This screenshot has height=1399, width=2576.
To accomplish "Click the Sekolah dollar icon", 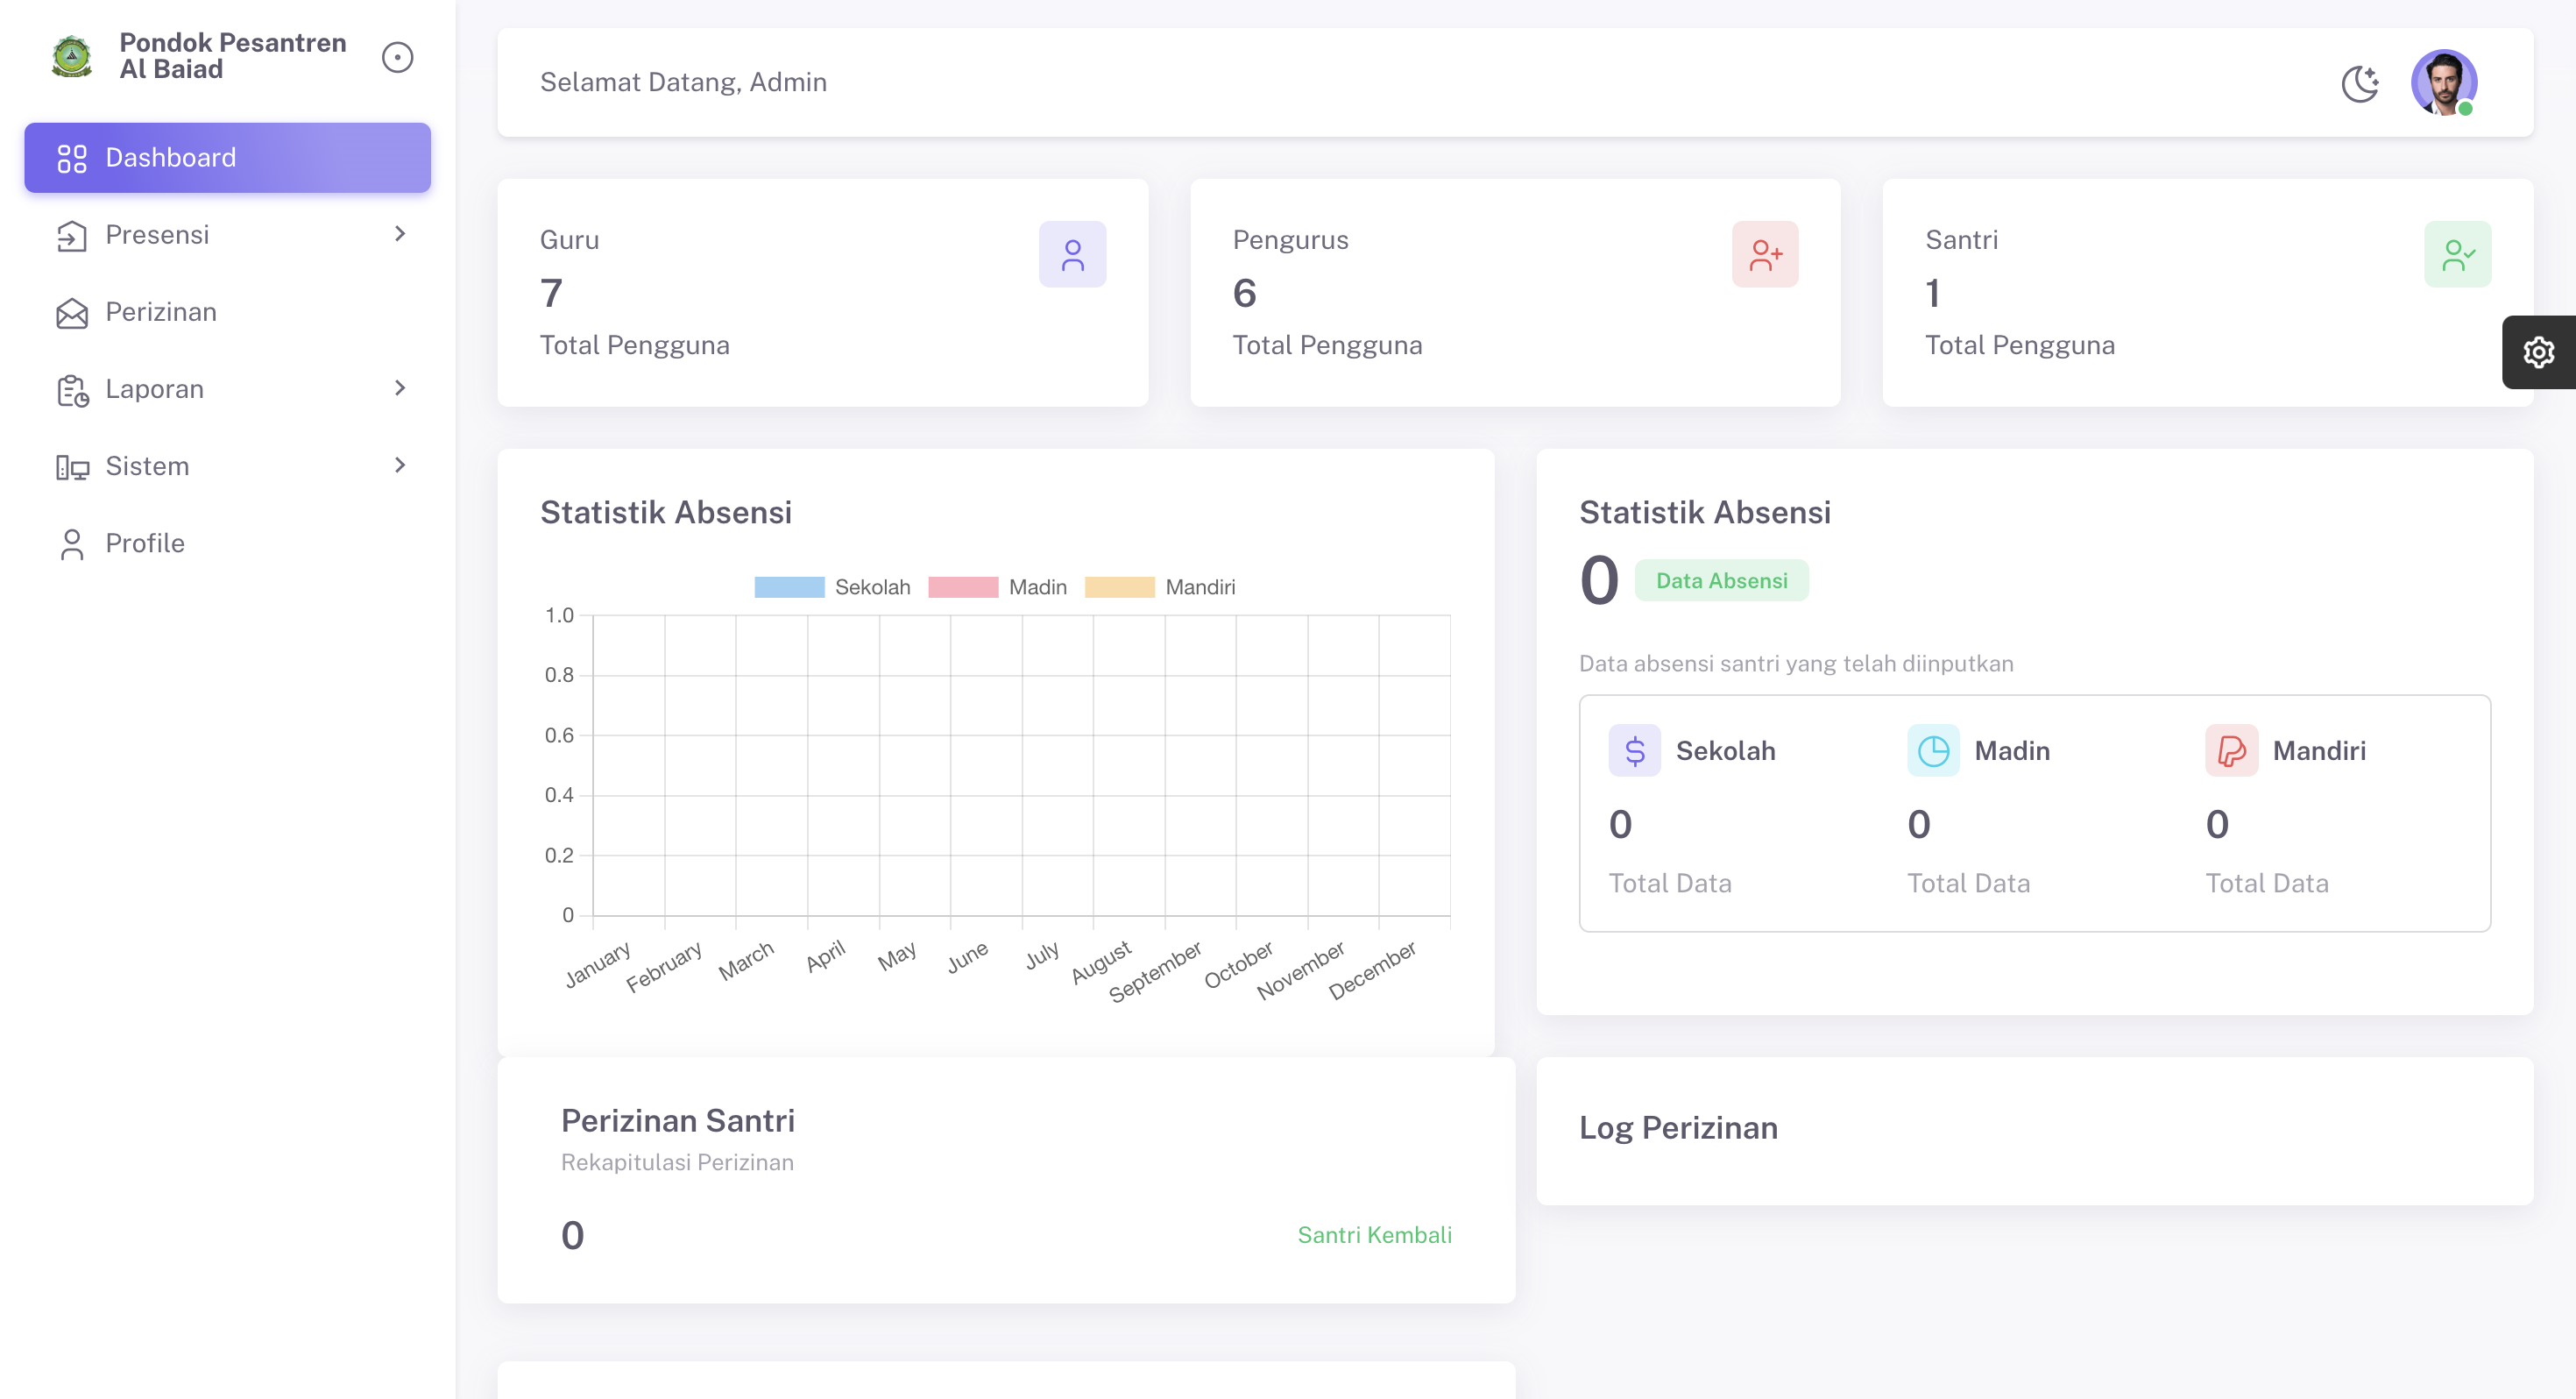I will [1634, 750].
